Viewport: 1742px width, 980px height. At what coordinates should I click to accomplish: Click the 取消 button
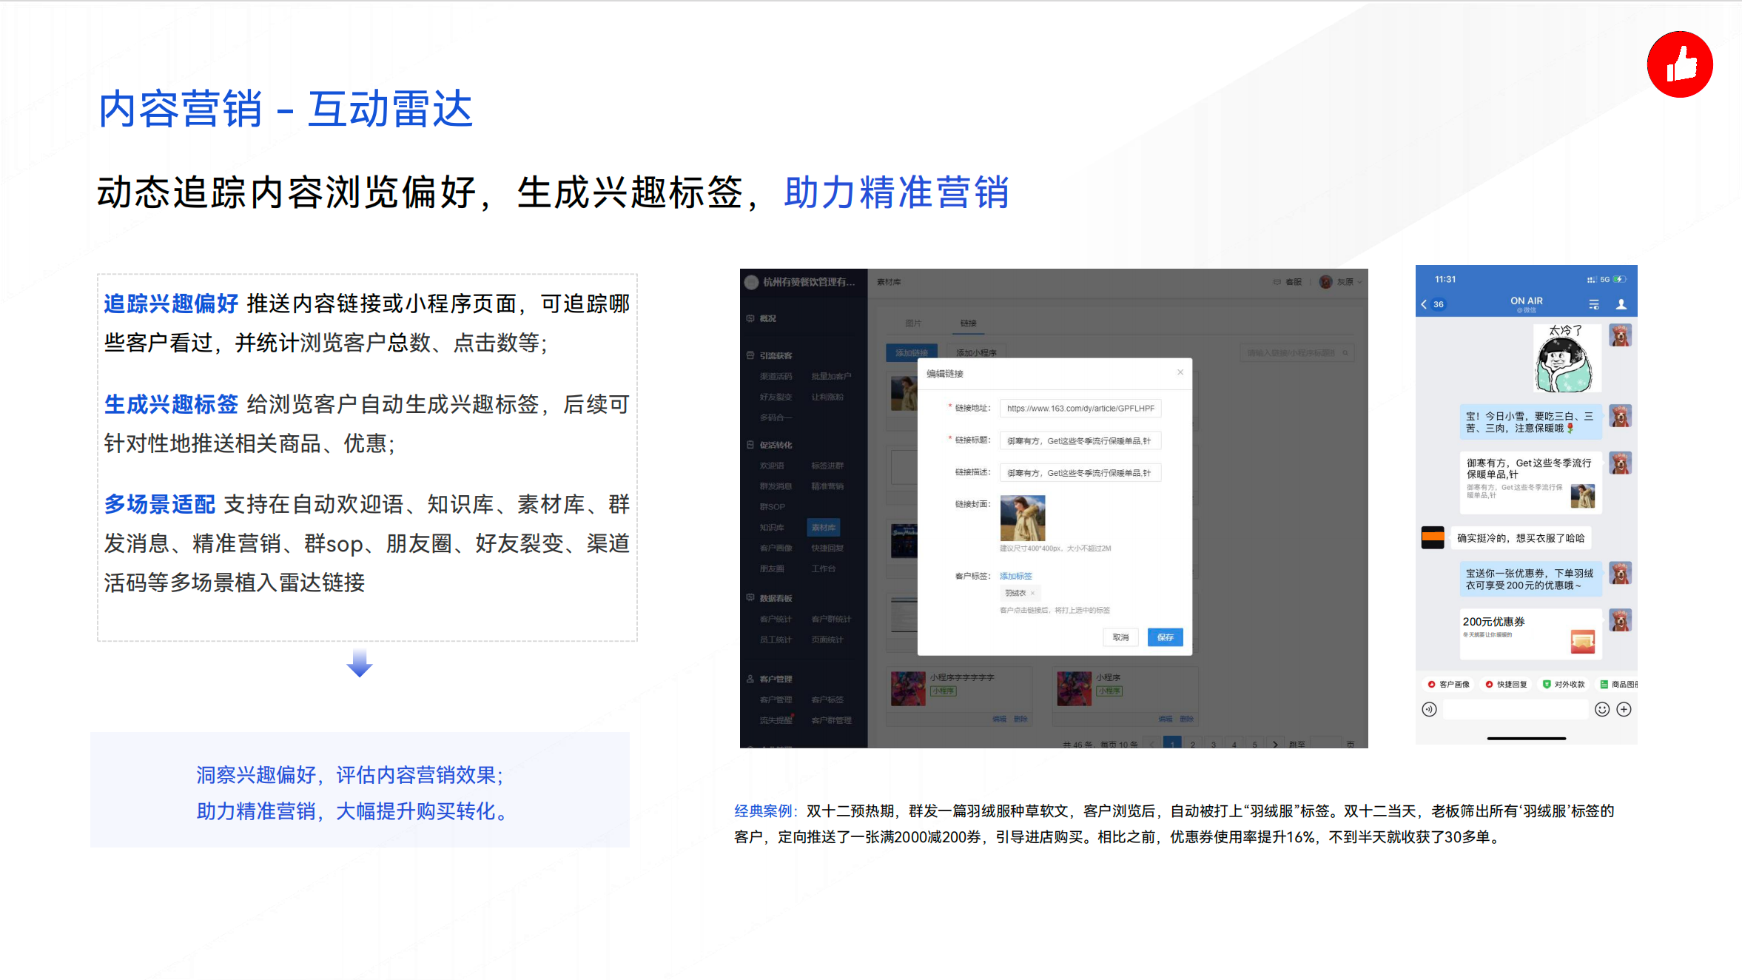point(1120,637)
